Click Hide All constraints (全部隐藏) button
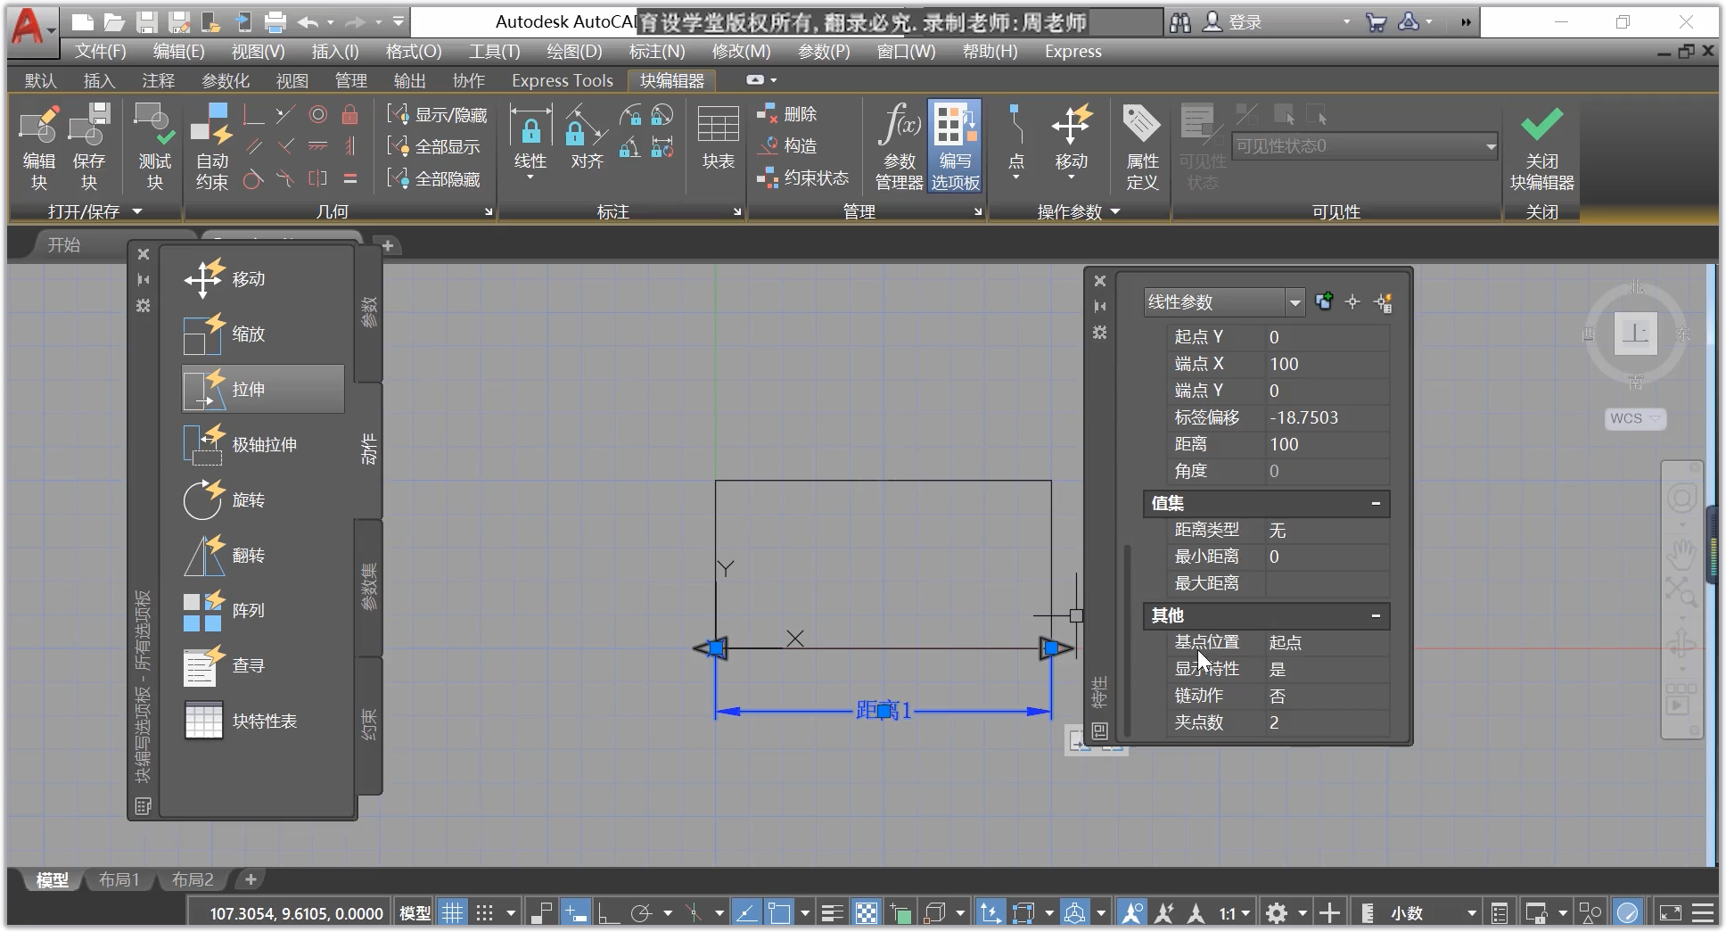The width and height of the screenshot is (1726, 932). tap(434, 178)
